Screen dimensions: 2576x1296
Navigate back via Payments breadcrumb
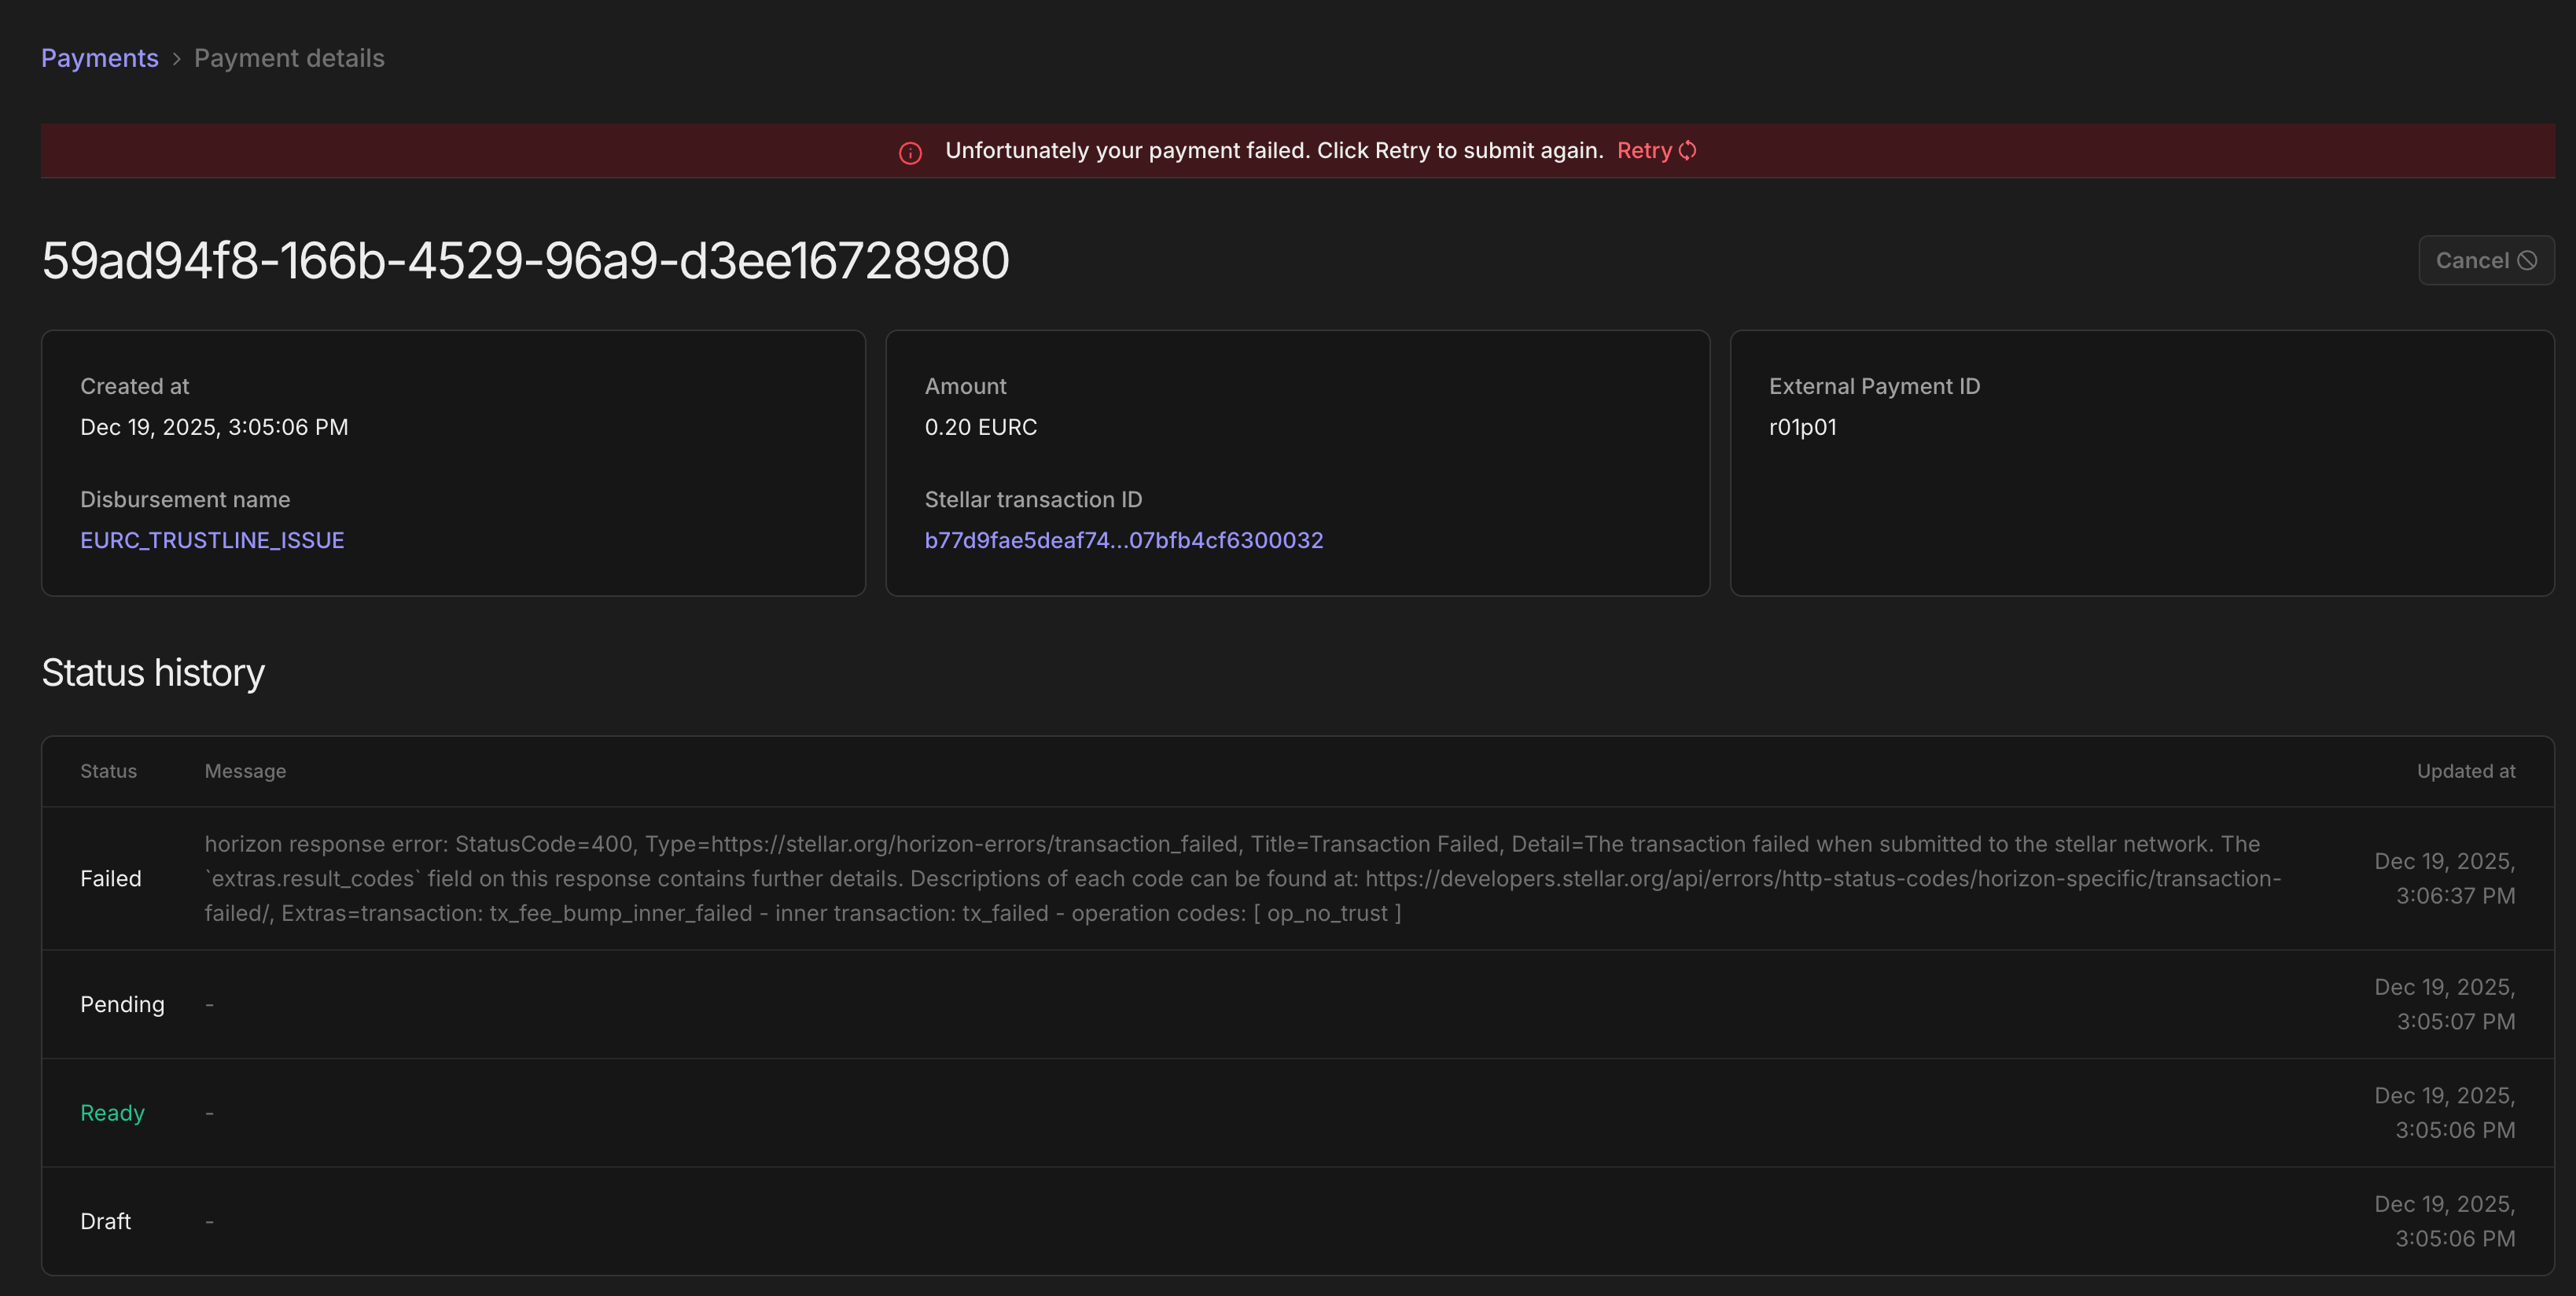pyautogui.click(x=99, y=57)
